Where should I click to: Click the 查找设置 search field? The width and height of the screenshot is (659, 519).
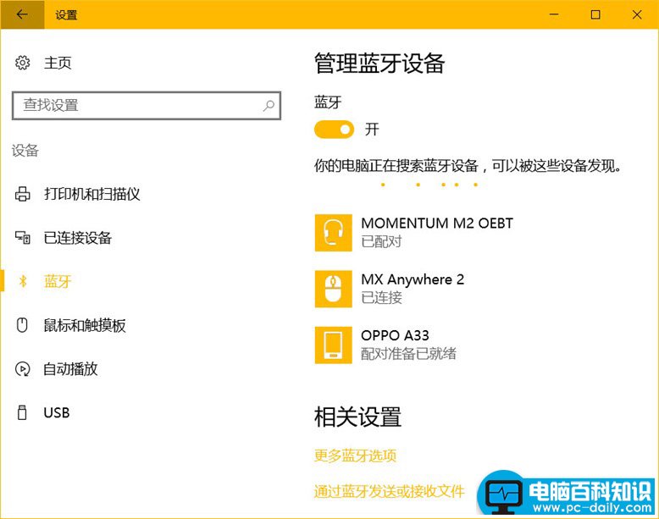pyautogui.click(x=147, y=106)
